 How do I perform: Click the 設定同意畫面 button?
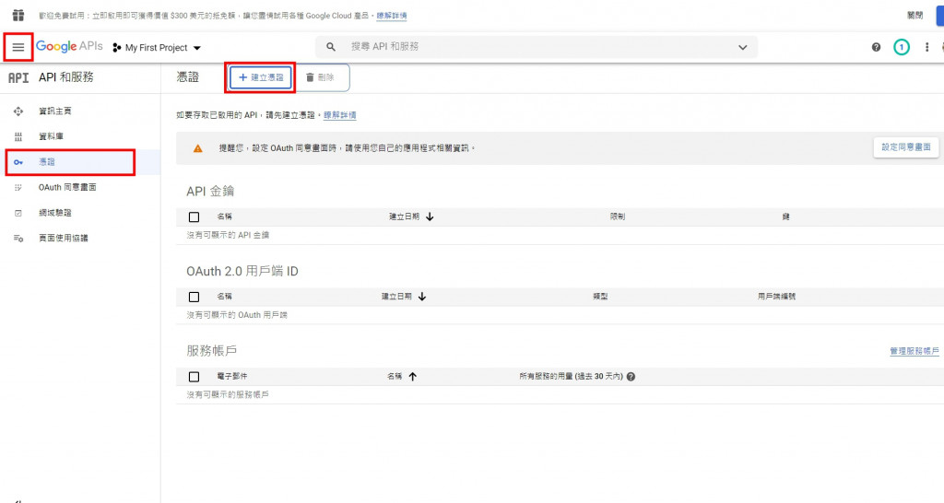[x=905, y=146]
